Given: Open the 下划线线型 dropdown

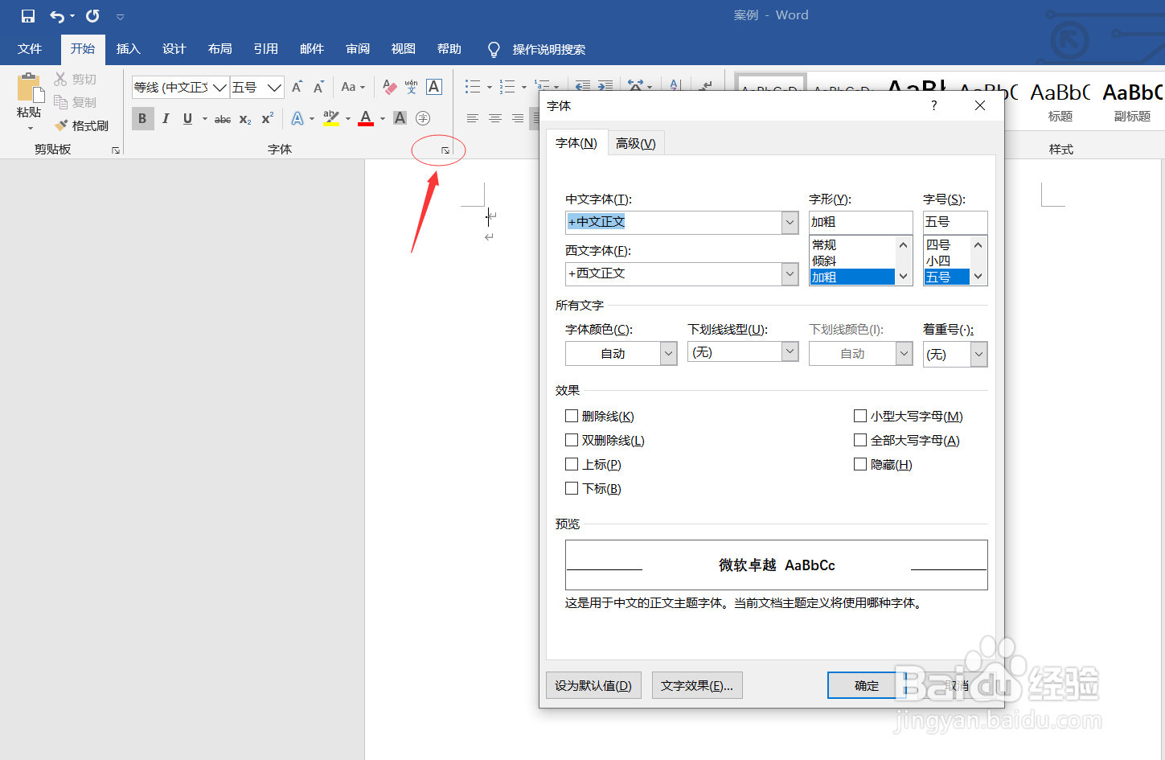Looking at the screenshot, I should tap(790, 351).
